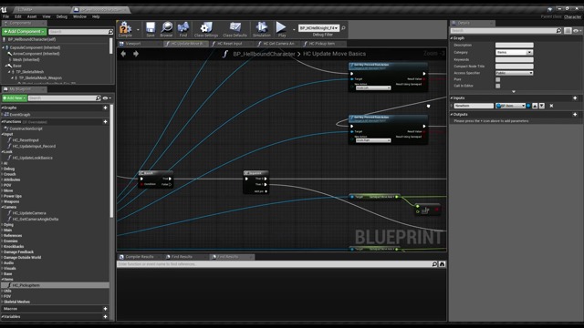Add a new graph with the Graphs plus
584x328 pixels.
point(106,108)
